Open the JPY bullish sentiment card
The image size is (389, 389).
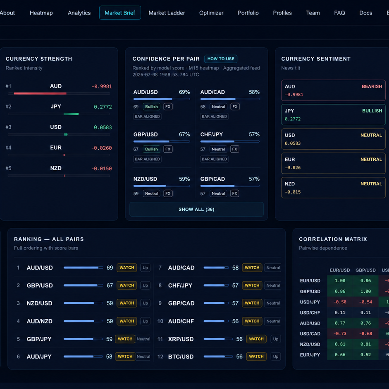click(x=333, y=115)
